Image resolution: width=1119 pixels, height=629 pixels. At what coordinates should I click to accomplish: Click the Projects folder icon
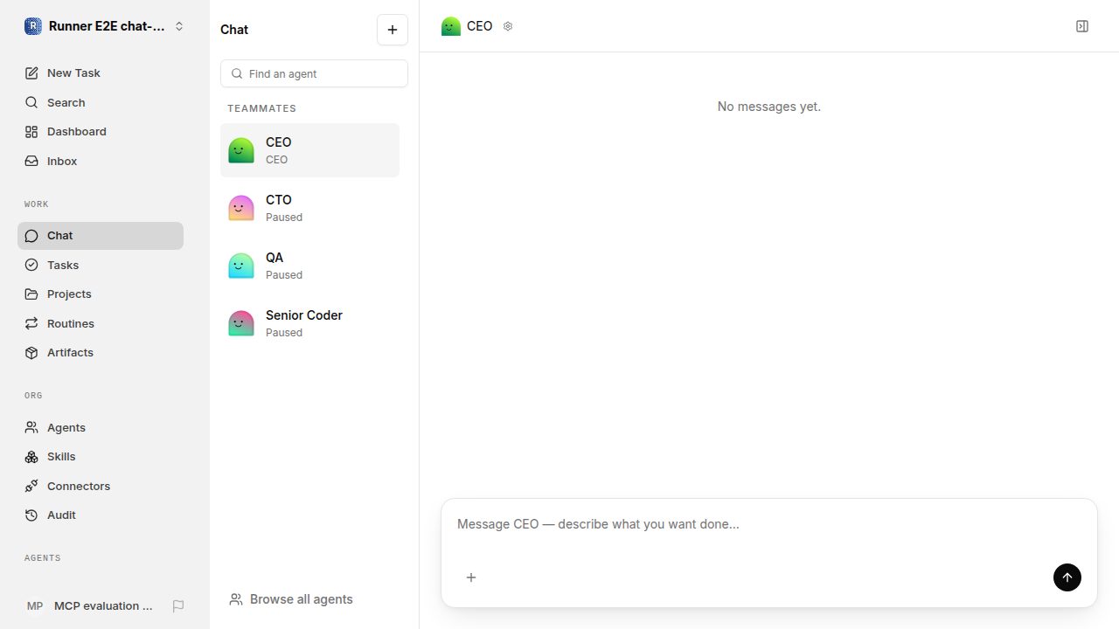[31, 294]
